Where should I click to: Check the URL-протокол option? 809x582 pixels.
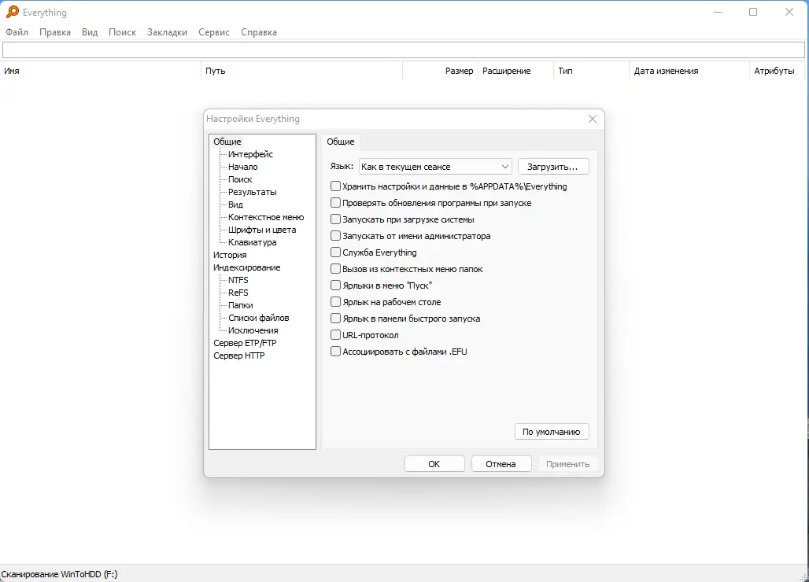[335, 334]
